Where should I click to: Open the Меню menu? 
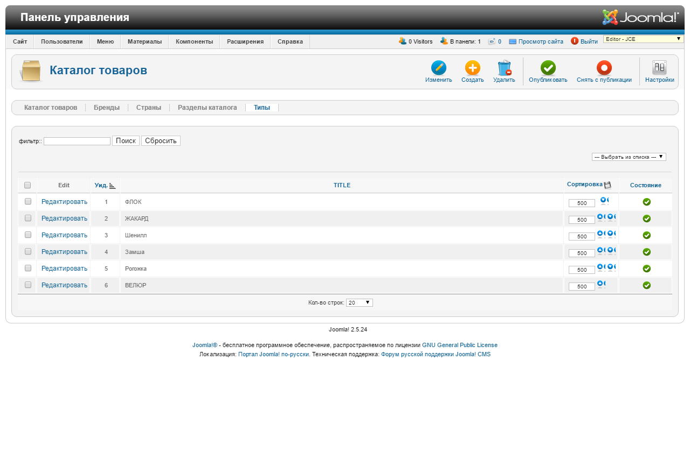point(105,41)
